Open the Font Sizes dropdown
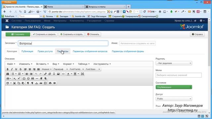The height and width of the screenshot is (119, 212). point(93,69)
